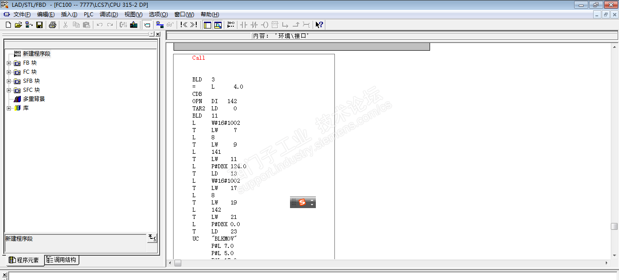Open the 编辑(E) menu
This screenshot has height=280, width=619.
pyautogui.click(x=46, y=14)
